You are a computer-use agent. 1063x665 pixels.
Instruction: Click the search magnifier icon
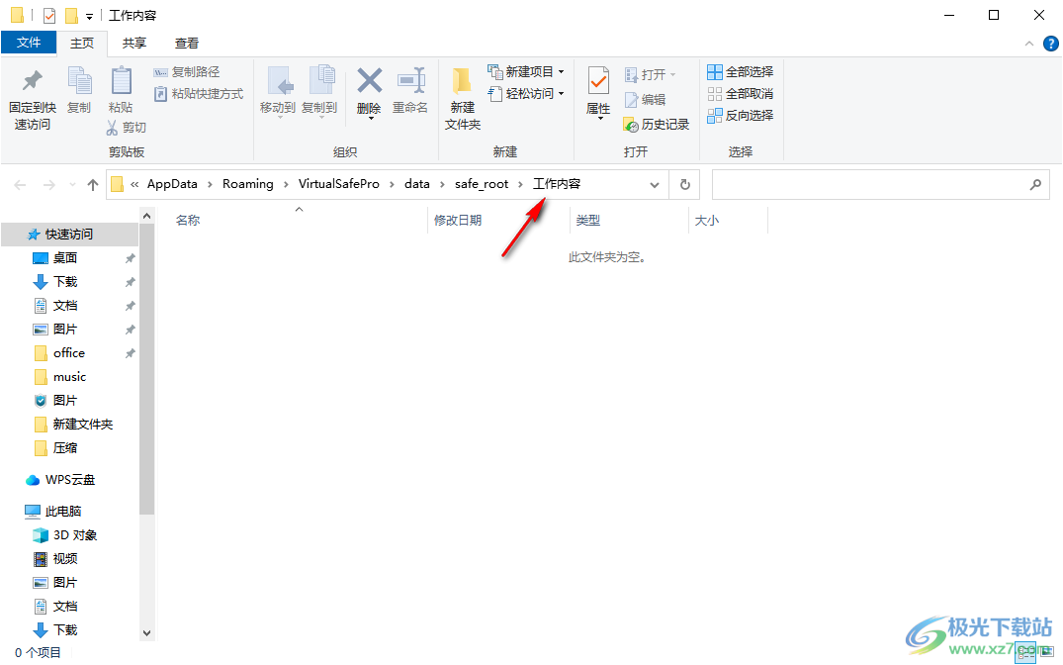[1035, 185]
